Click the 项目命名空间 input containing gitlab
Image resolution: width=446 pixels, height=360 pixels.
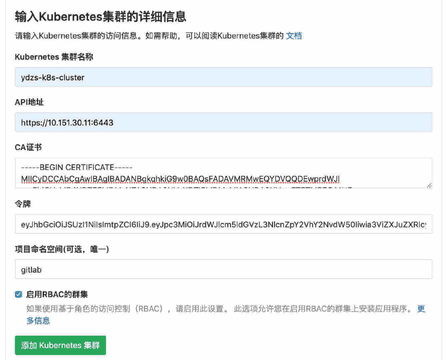click(x=223, y=269)
